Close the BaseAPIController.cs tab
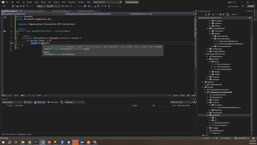 pos(22,11)
